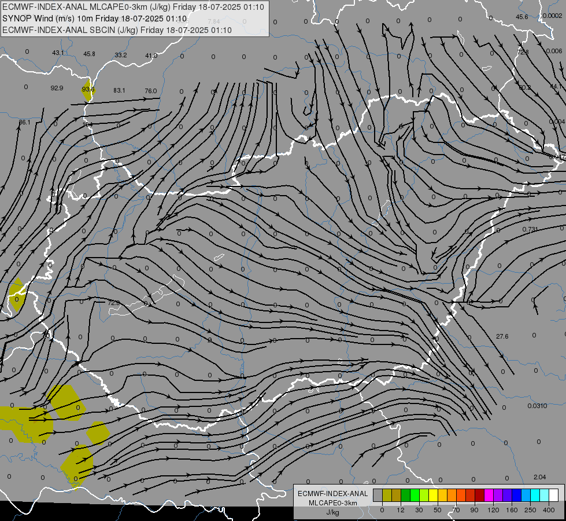Click the legend scale label 30

(x=419, y=510)
